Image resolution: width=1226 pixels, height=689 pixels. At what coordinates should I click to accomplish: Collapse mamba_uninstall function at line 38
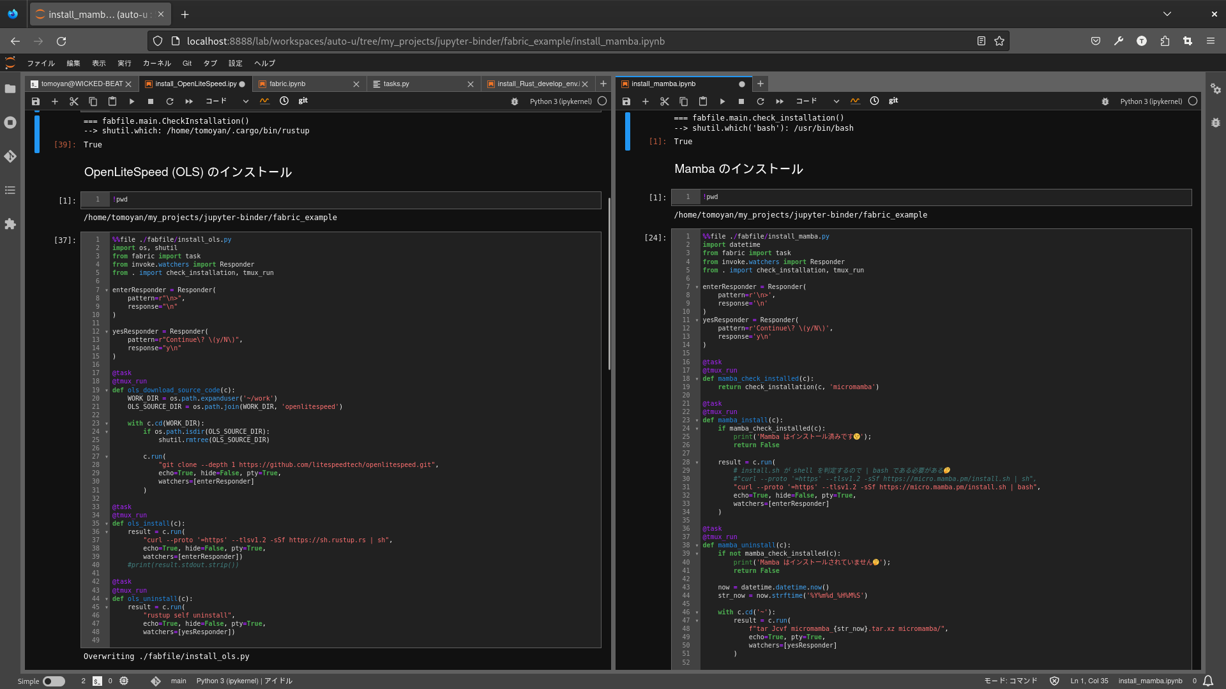pyautogui.click(x=697, y=545)
